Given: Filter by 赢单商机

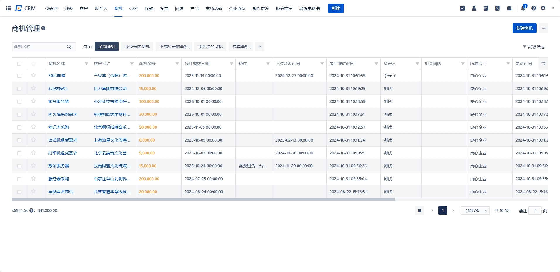Looking at the screenshot, I should (241, 47).
